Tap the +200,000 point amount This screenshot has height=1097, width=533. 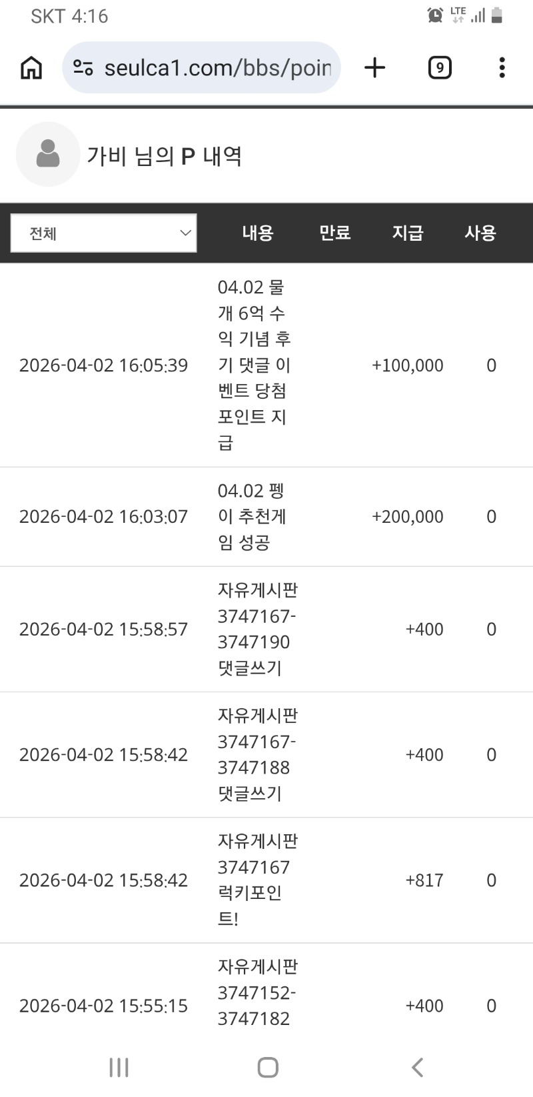[x=407, y=517]
